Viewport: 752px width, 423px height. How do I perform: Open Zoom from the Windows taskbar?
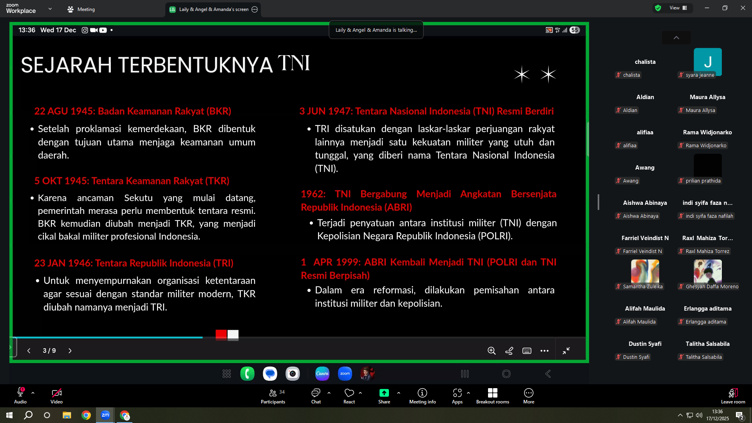(105, 415)
